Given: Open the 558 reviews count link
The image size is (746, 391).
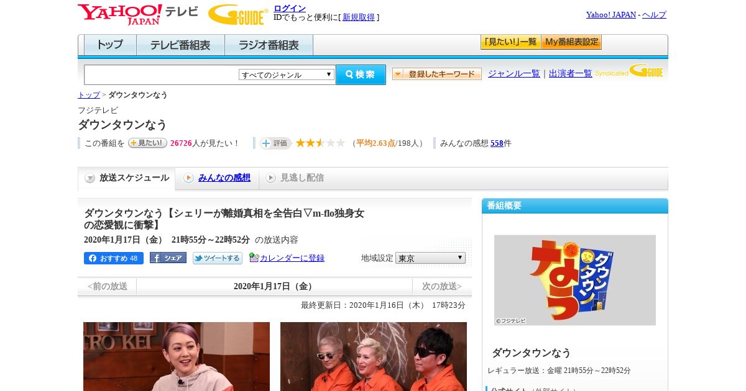Looking at the screenshot, I should point(497,143).
